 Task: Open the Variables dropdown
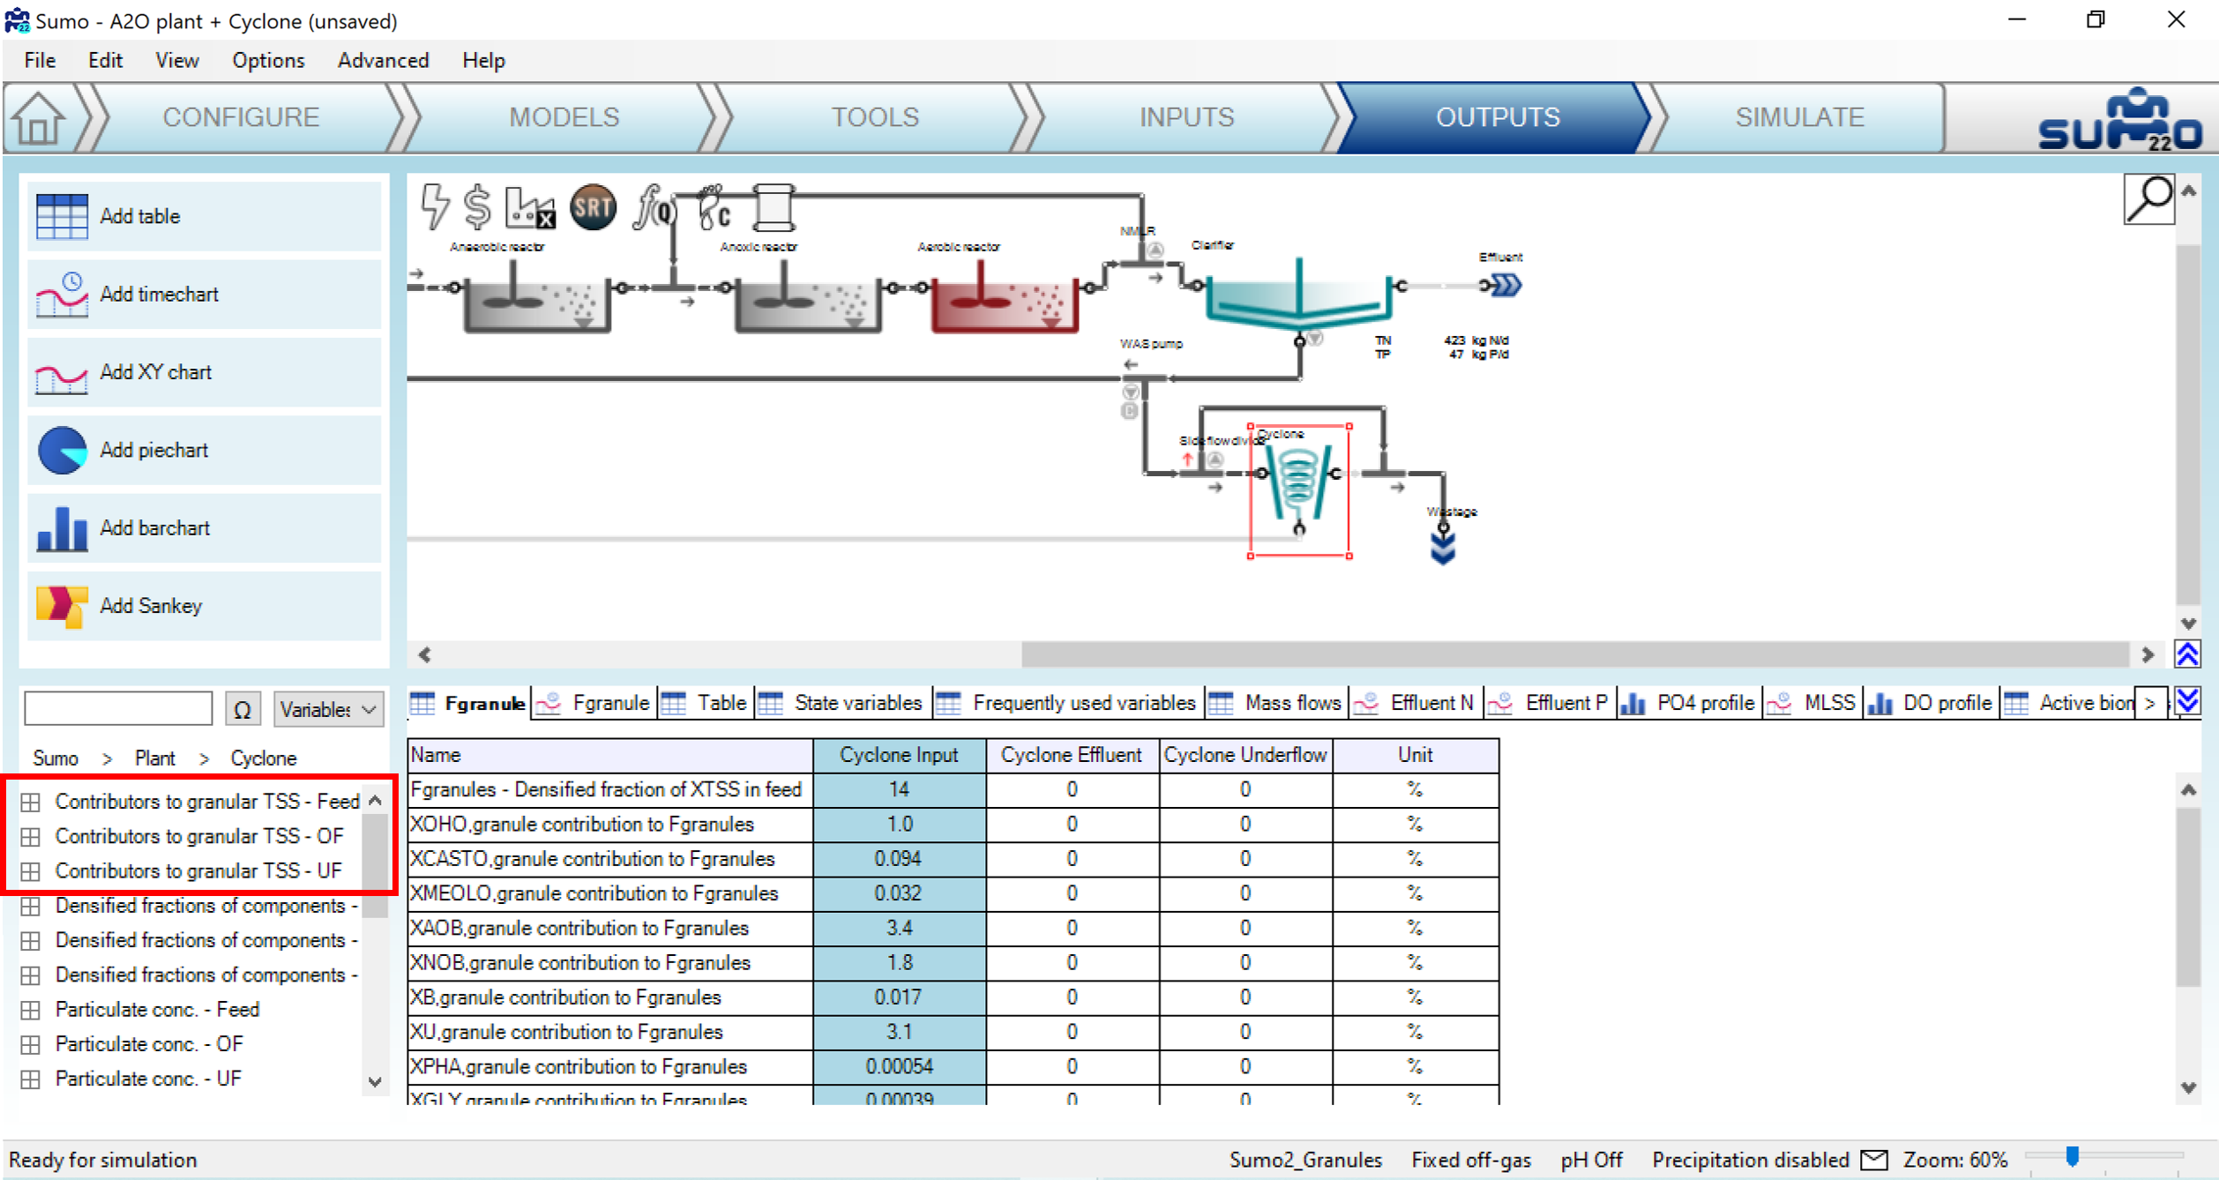(328, 709)
